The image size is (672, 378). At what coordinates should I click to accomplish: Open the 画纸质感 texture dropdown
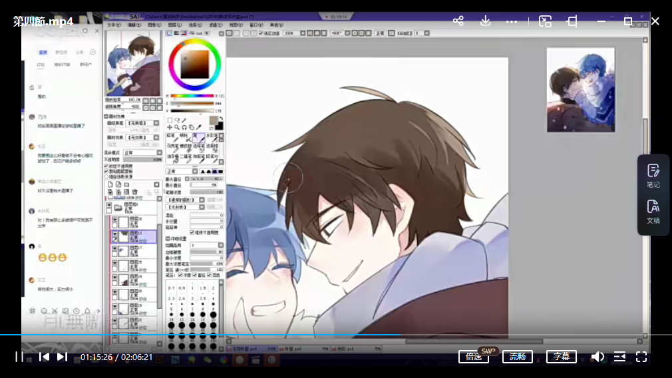[143, 123]
